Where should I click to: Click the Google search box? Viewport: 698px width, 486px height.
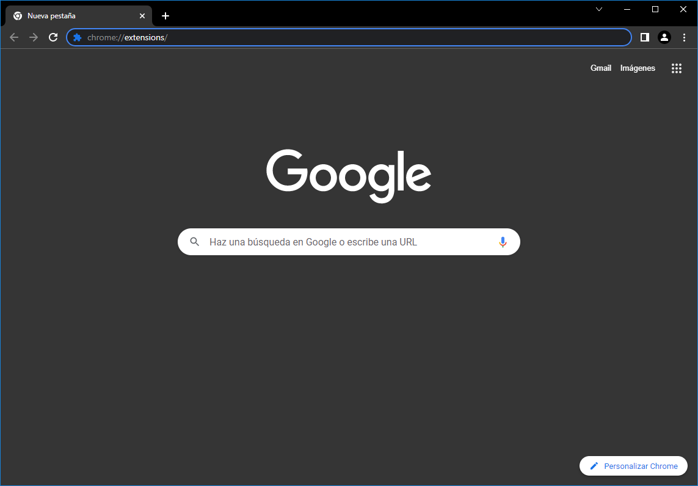349,242
